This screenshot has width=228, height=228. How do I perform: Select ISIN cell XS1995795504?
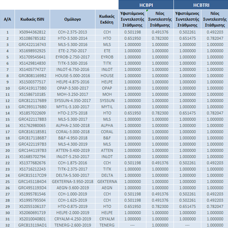(32, 200)
